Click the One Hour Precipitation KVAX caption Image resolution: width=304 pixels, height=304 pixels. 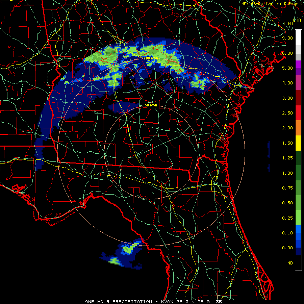click(x=154, y=302)
